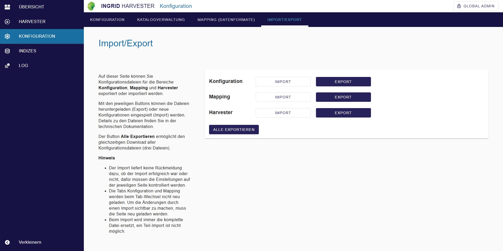This screenshot has height=251, width=503.
Task: Select the Konfiguration tab in top bar
Action: [107, 20]
